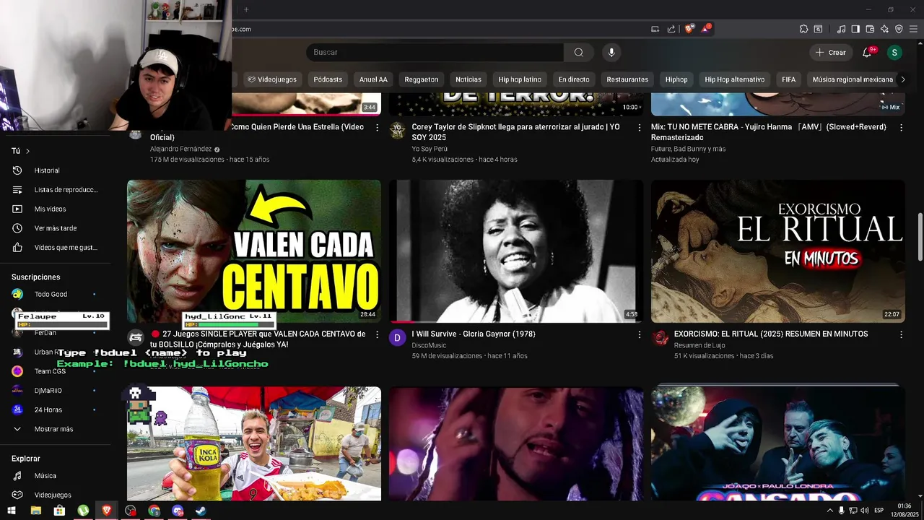924x520 pixels.
Task: Focus the Buscar search field
Action: click(x=435, y=52)
